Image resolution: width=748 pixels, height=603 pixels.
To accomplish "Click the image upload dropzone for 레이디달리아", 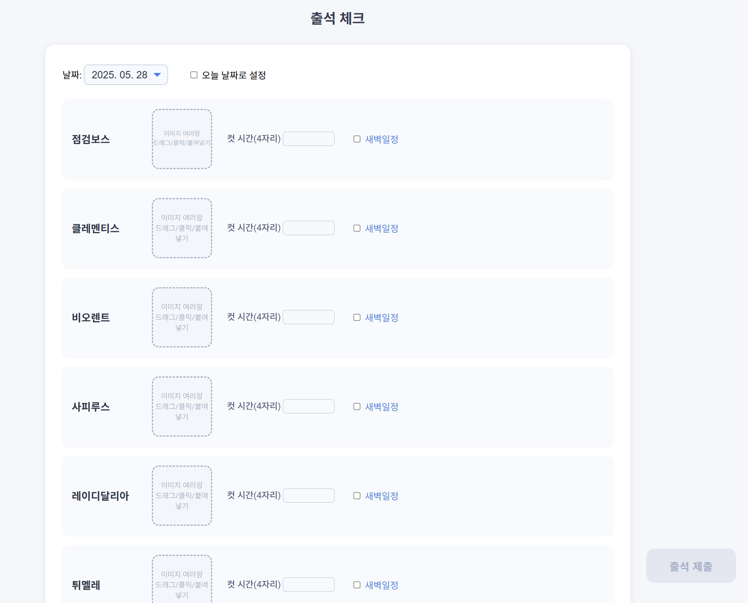I will [x=182, y=496].
